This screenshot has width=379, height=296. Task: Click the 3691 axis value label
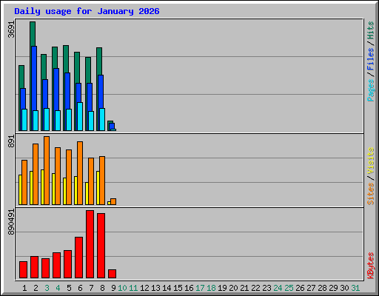(11, 30)
